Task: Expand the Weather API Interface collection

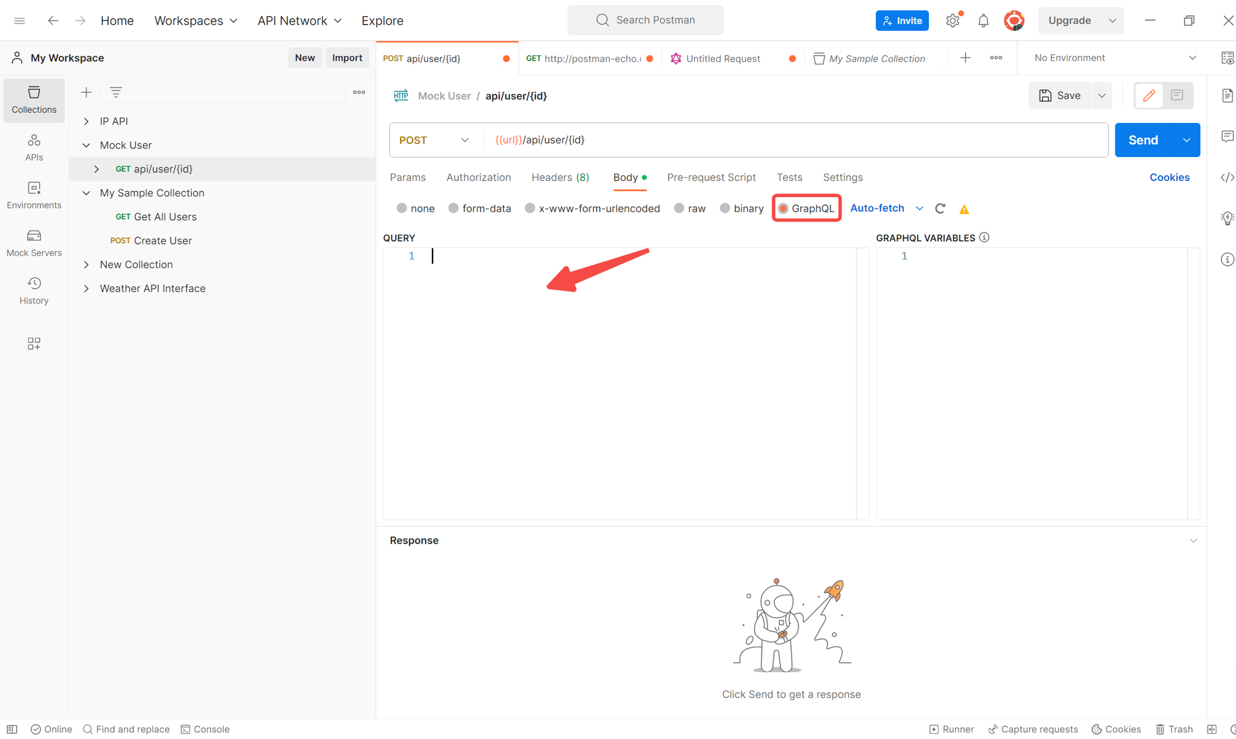Action: point(87,289)
